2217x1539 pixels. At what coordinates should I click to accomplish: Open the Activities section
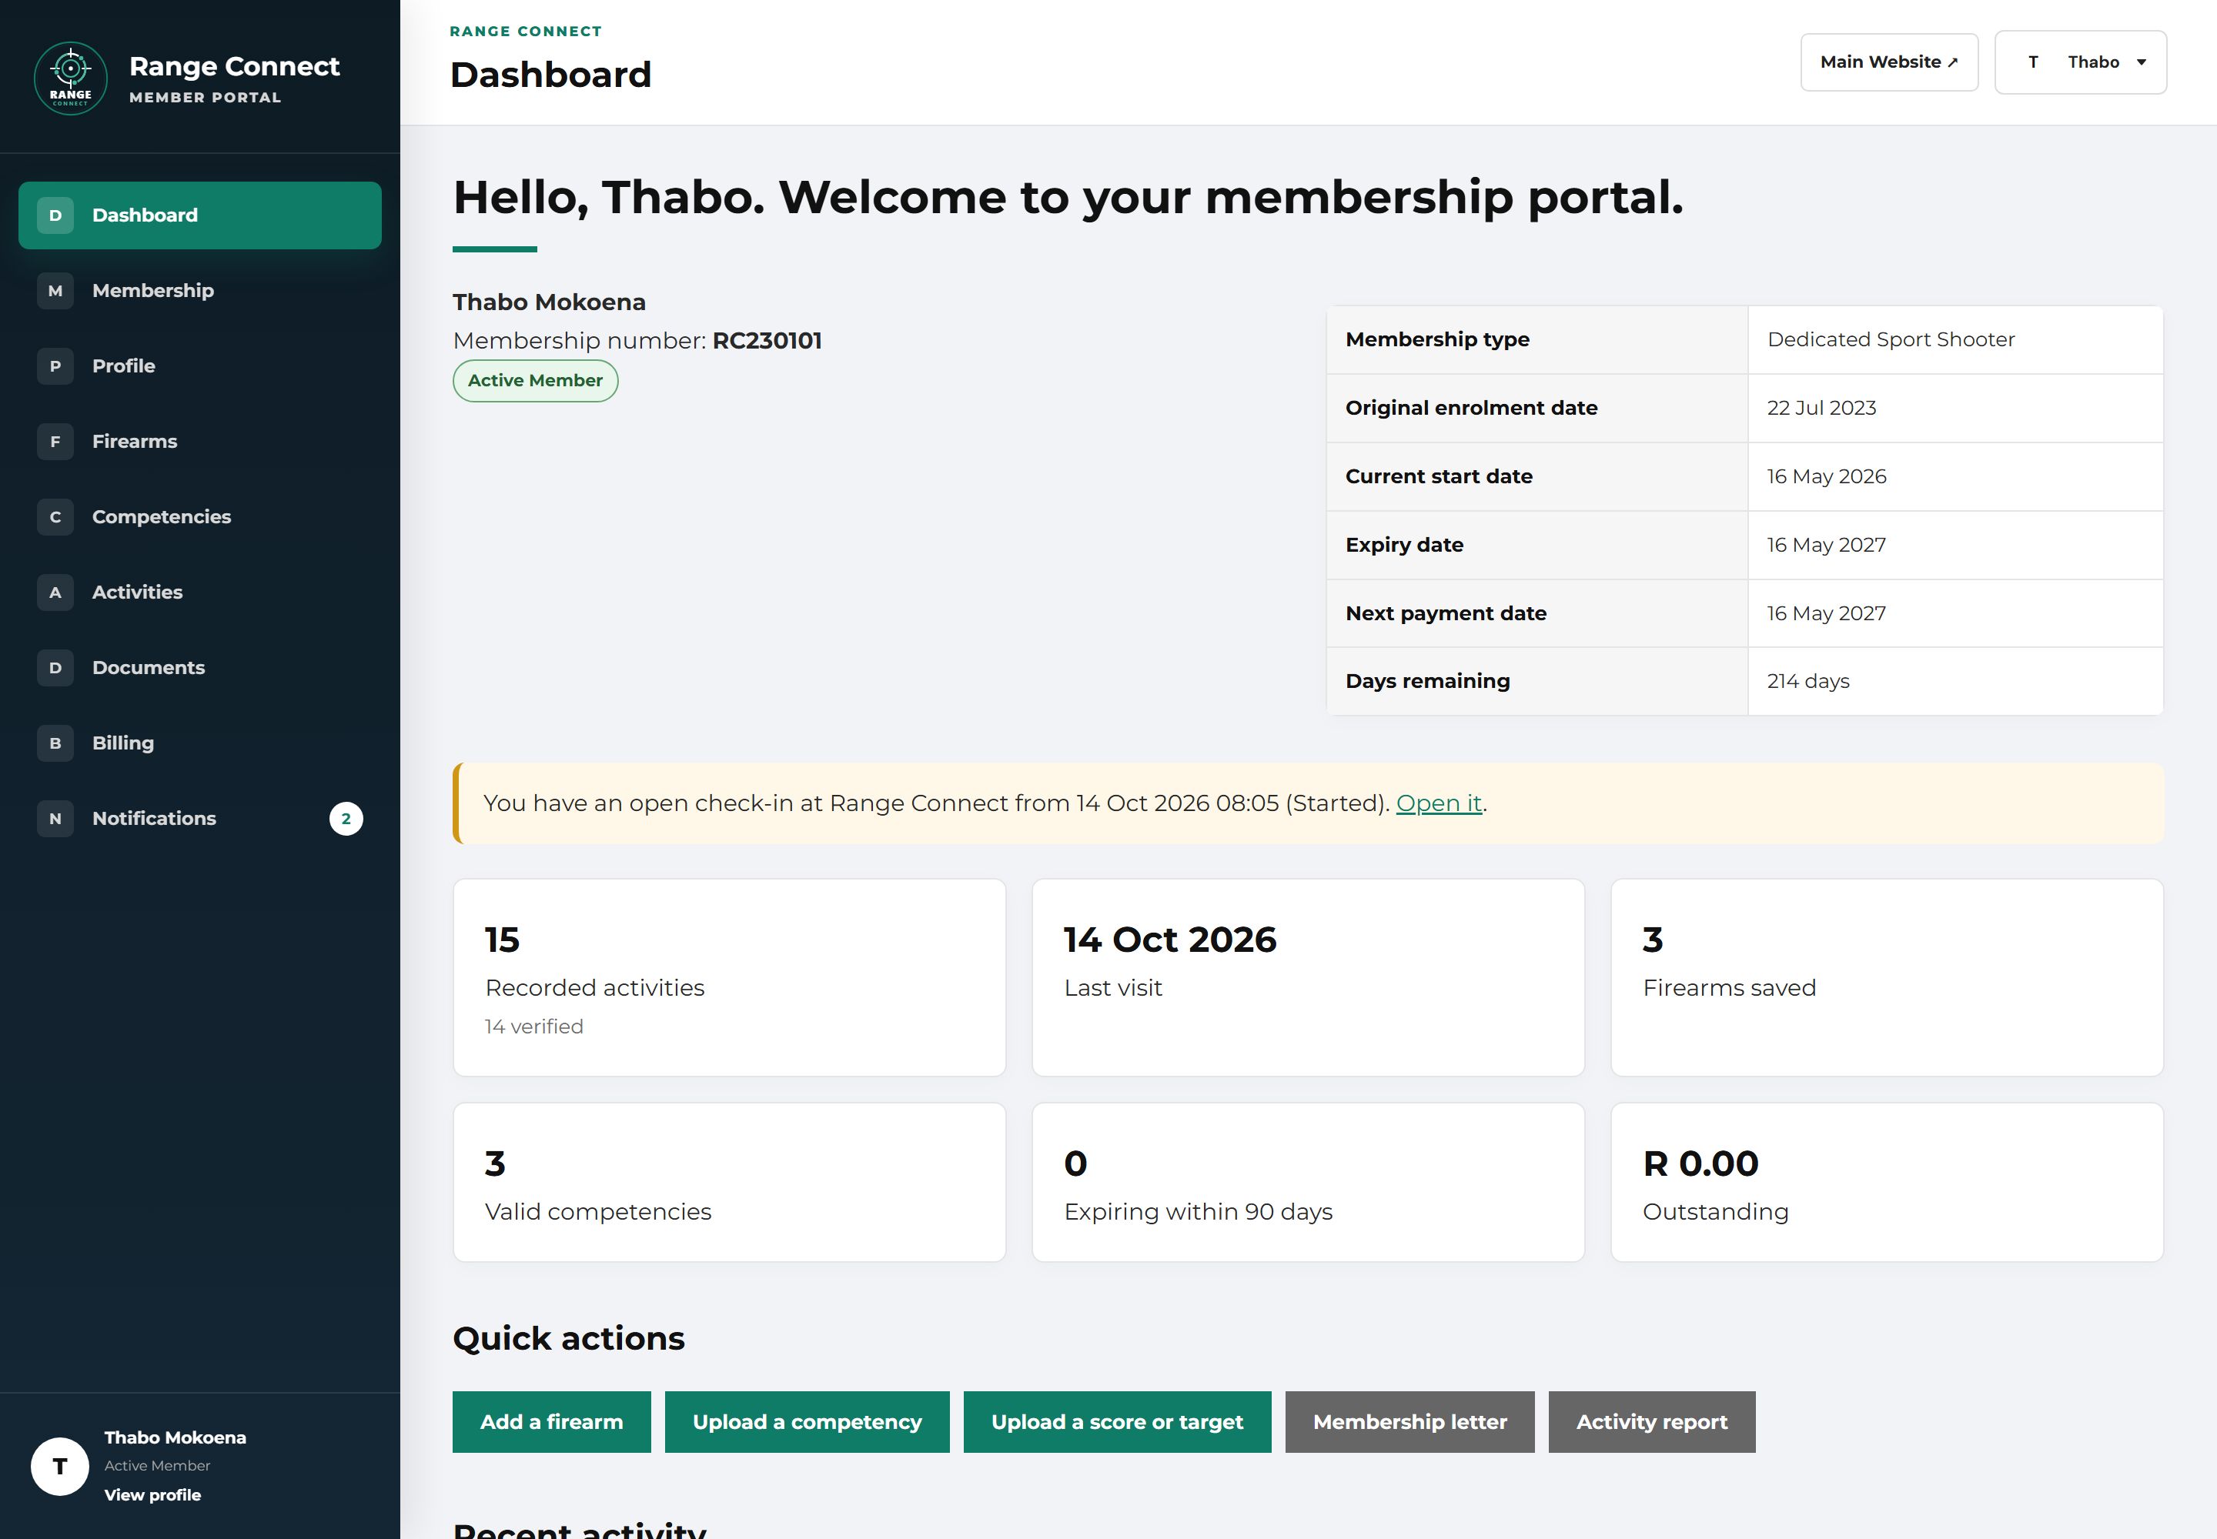199,592
